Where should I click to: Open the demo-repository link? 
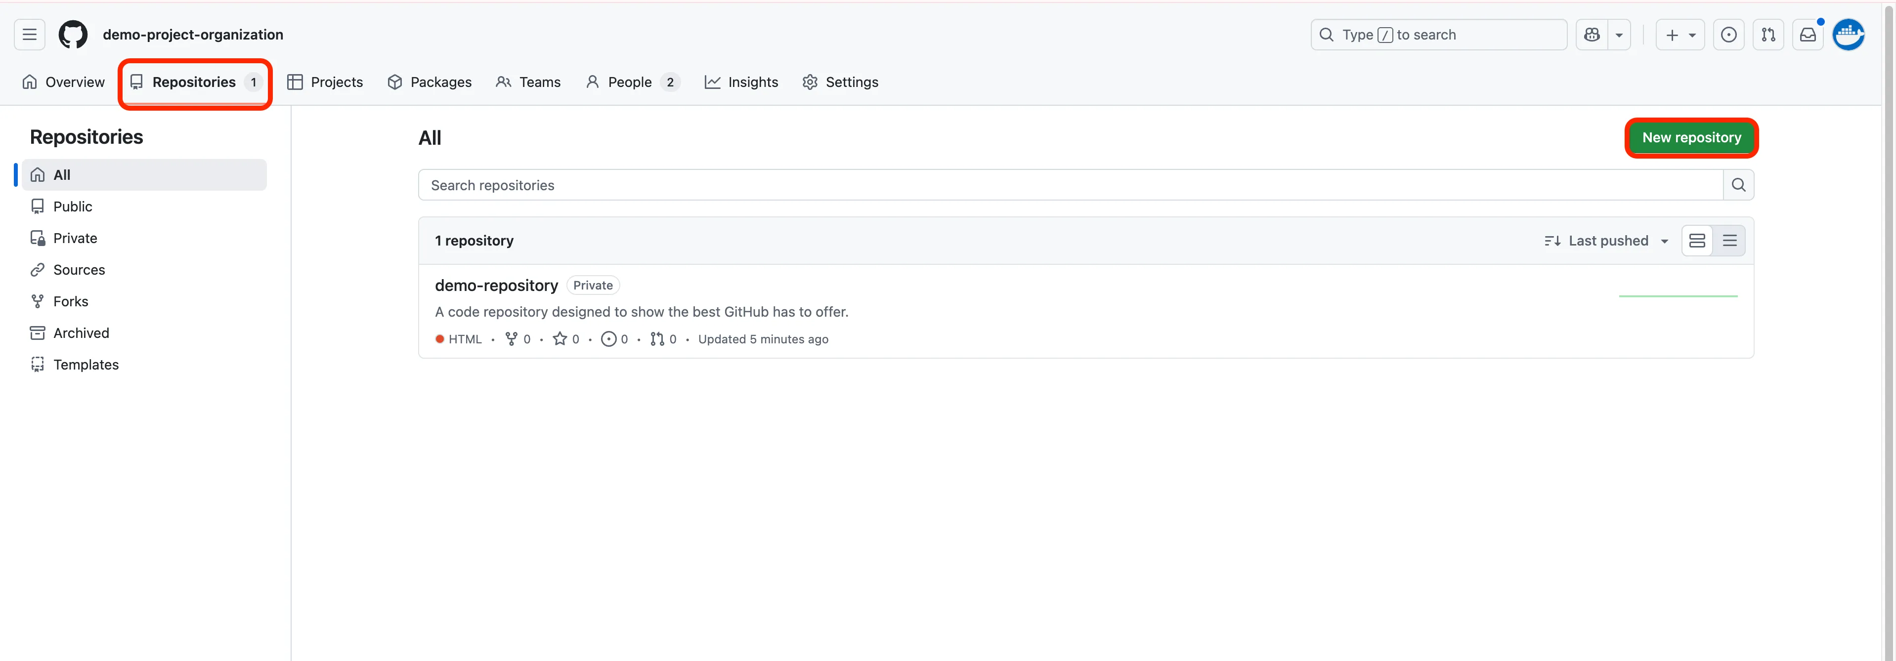(x=496, y=285)
